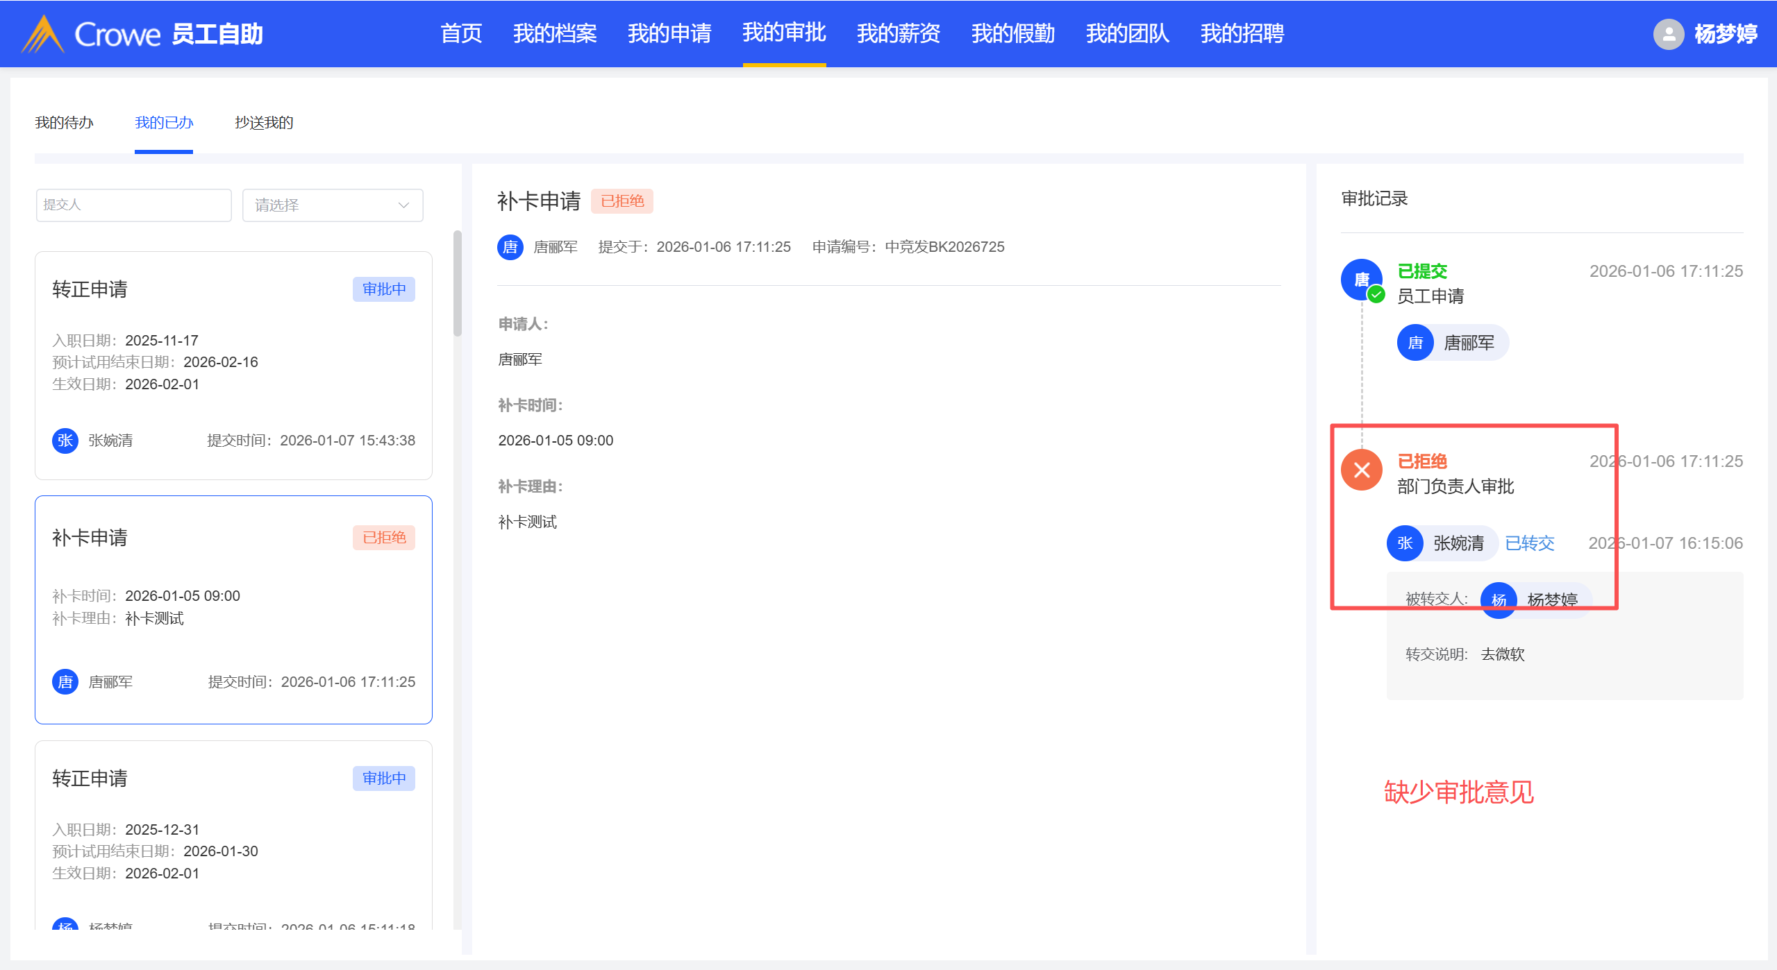Screen dimensions: 1777x970
Task: Go to 我的假勤 in the top navigation
Action: click(1012, 33)
